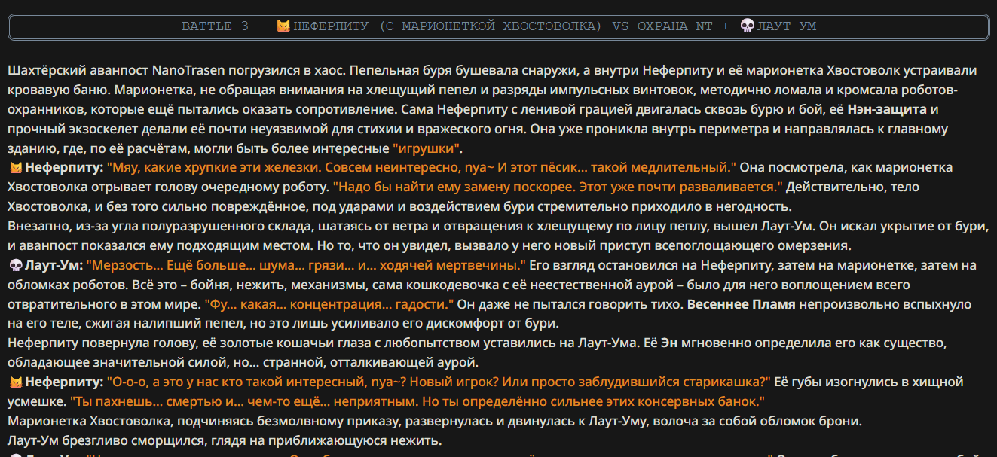
Task: Click the cat emoji before НЕФЕРПИТУ in the header
Action: click(283, 26)
